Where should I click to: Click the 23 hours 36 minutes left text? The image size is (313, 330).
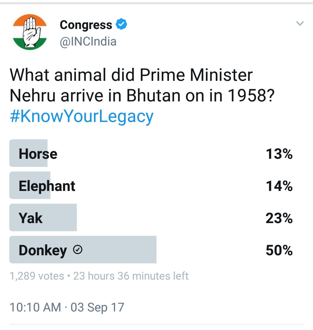(131, 276)
